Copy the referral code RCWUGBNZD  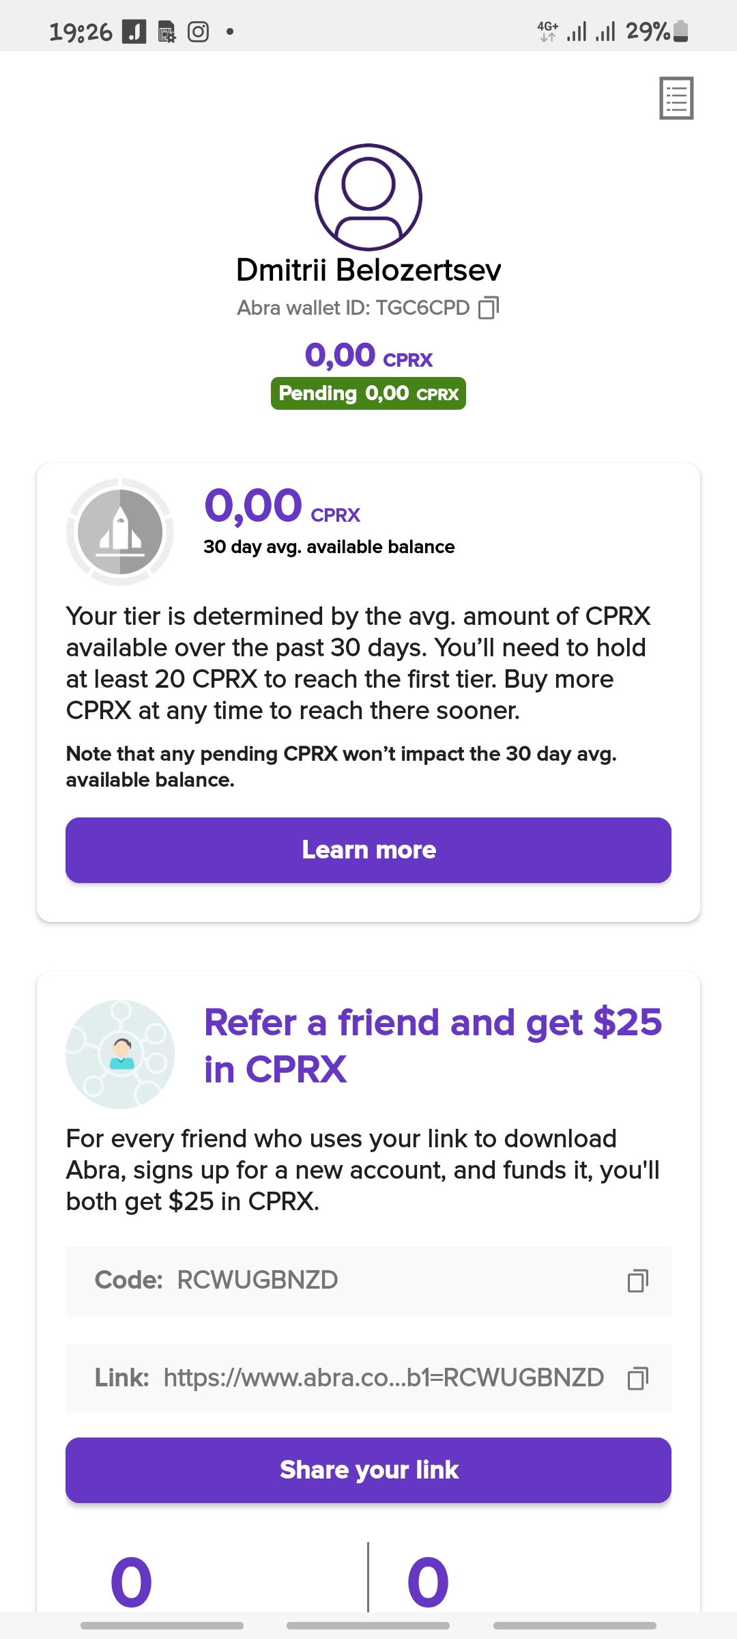[x=638, y=1280]
